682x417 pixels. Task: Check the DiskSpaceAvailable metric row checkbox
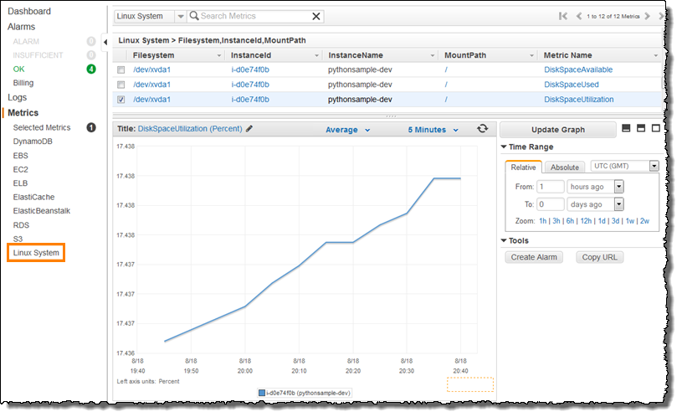coord(121,70)
